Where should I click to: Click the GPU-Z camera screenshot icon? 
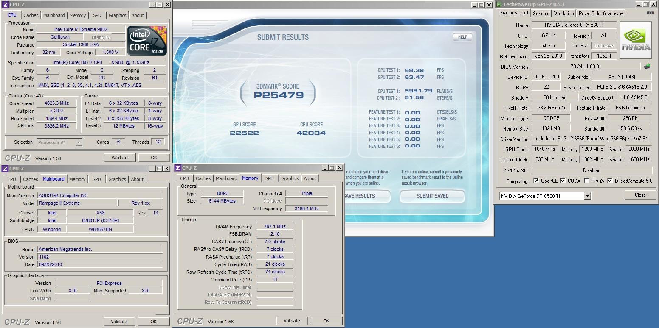[x=650, y=13]
